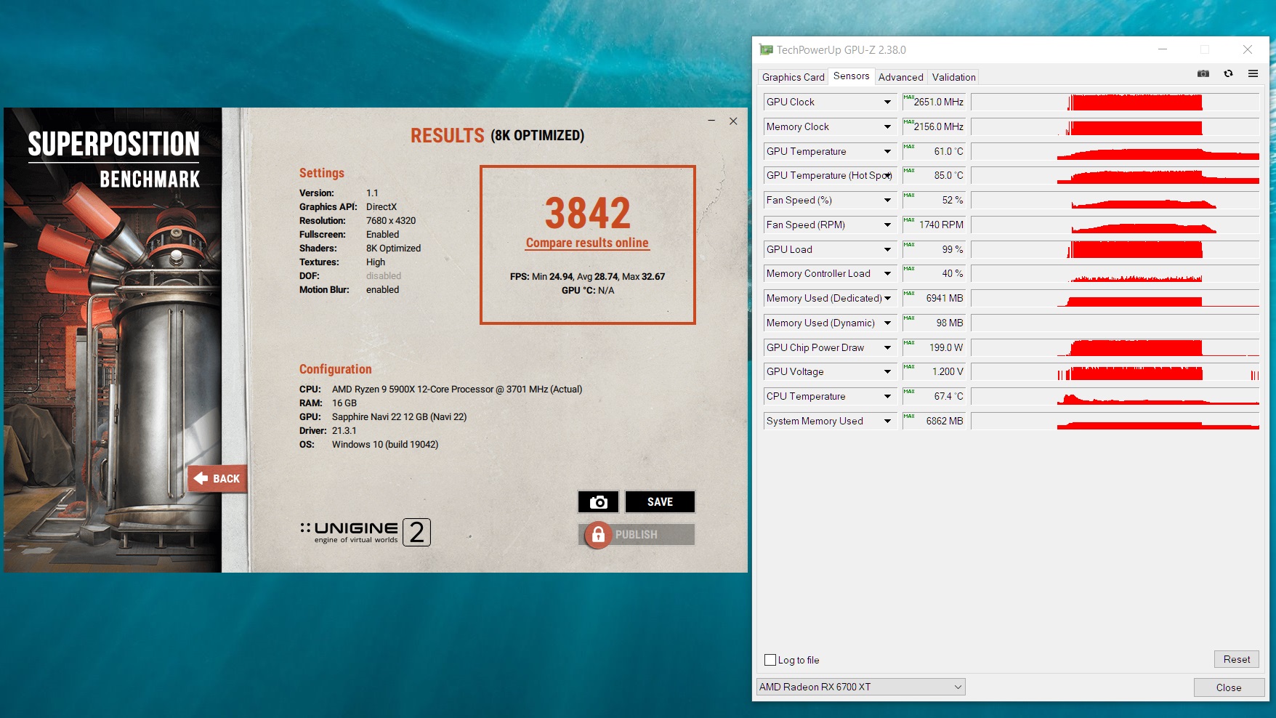Select the Sensors tab
Screen dimensions: 1276x718
(851, 76)
